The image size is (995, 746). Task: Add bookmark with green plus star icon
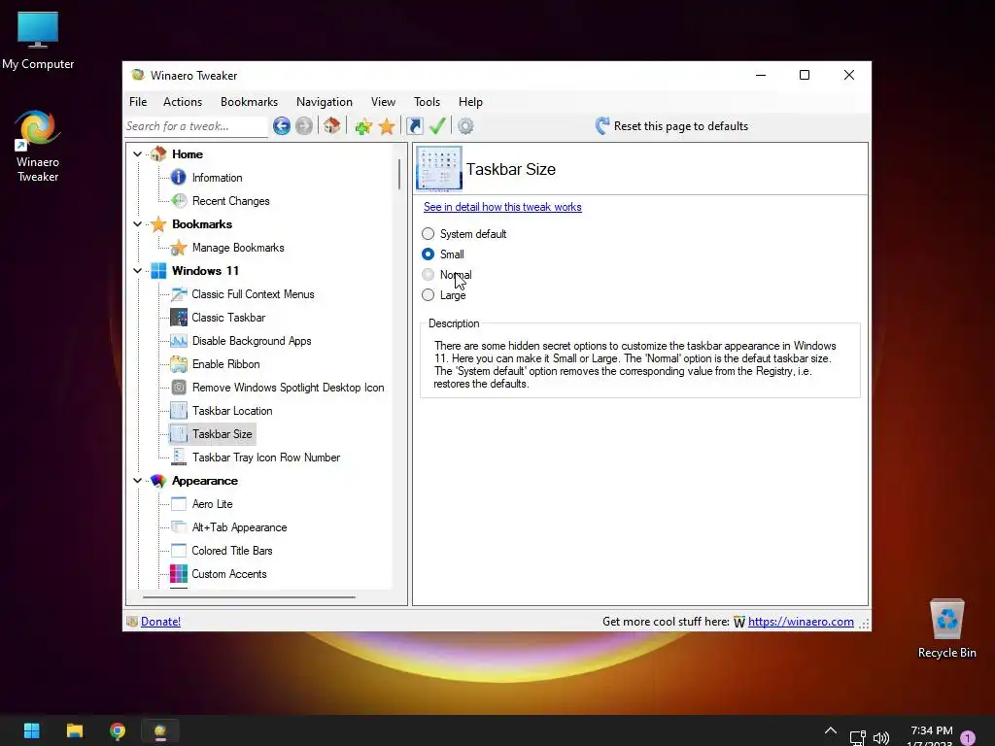tap(363, 126)
